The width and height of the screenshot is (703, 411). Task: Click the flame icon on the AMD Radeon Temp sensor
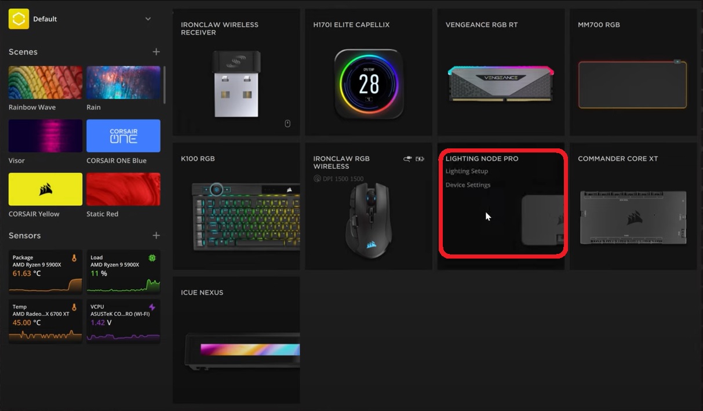pyautogui.click(x=74, y=307)
